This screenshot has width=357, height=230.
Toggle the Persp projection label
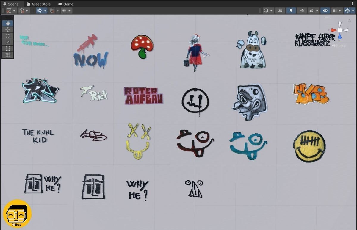(340, 46)
